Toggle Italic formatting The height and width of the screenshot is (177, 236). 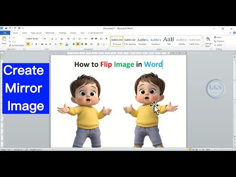tap(32, 44)
